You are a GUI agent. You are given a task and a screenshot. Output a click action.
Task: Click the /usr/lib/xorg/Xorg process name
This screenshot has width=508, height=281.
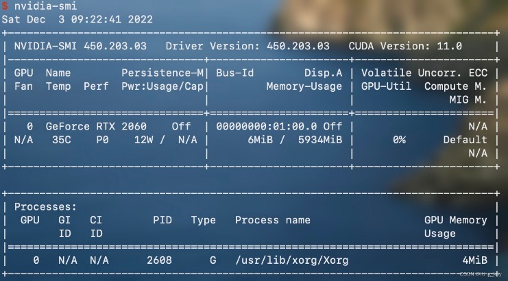[x=292, y=260]
